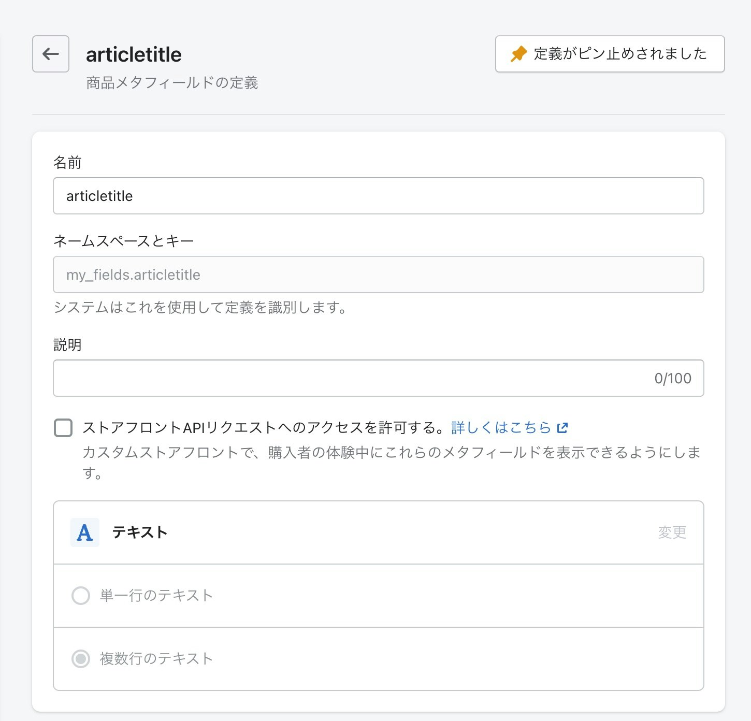Open the 詳しくはこちら link
This screenshot has height=721, width=751.
[501, 427]
